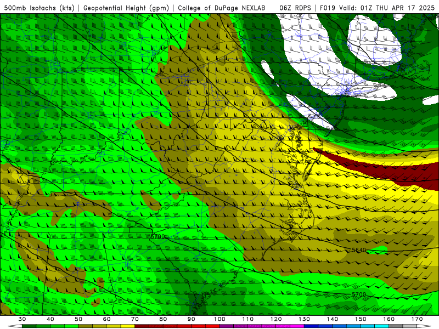Screen dimensions: 439x329
Task: Click the '130' colorbar scale label
Action: coord(304,319)
